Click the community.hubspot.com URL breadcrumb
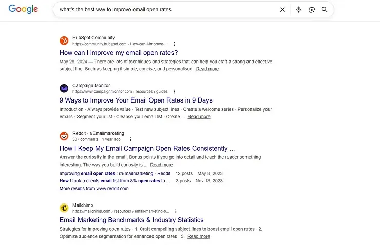Screen dimensions: 380x245 click(120, 44)
